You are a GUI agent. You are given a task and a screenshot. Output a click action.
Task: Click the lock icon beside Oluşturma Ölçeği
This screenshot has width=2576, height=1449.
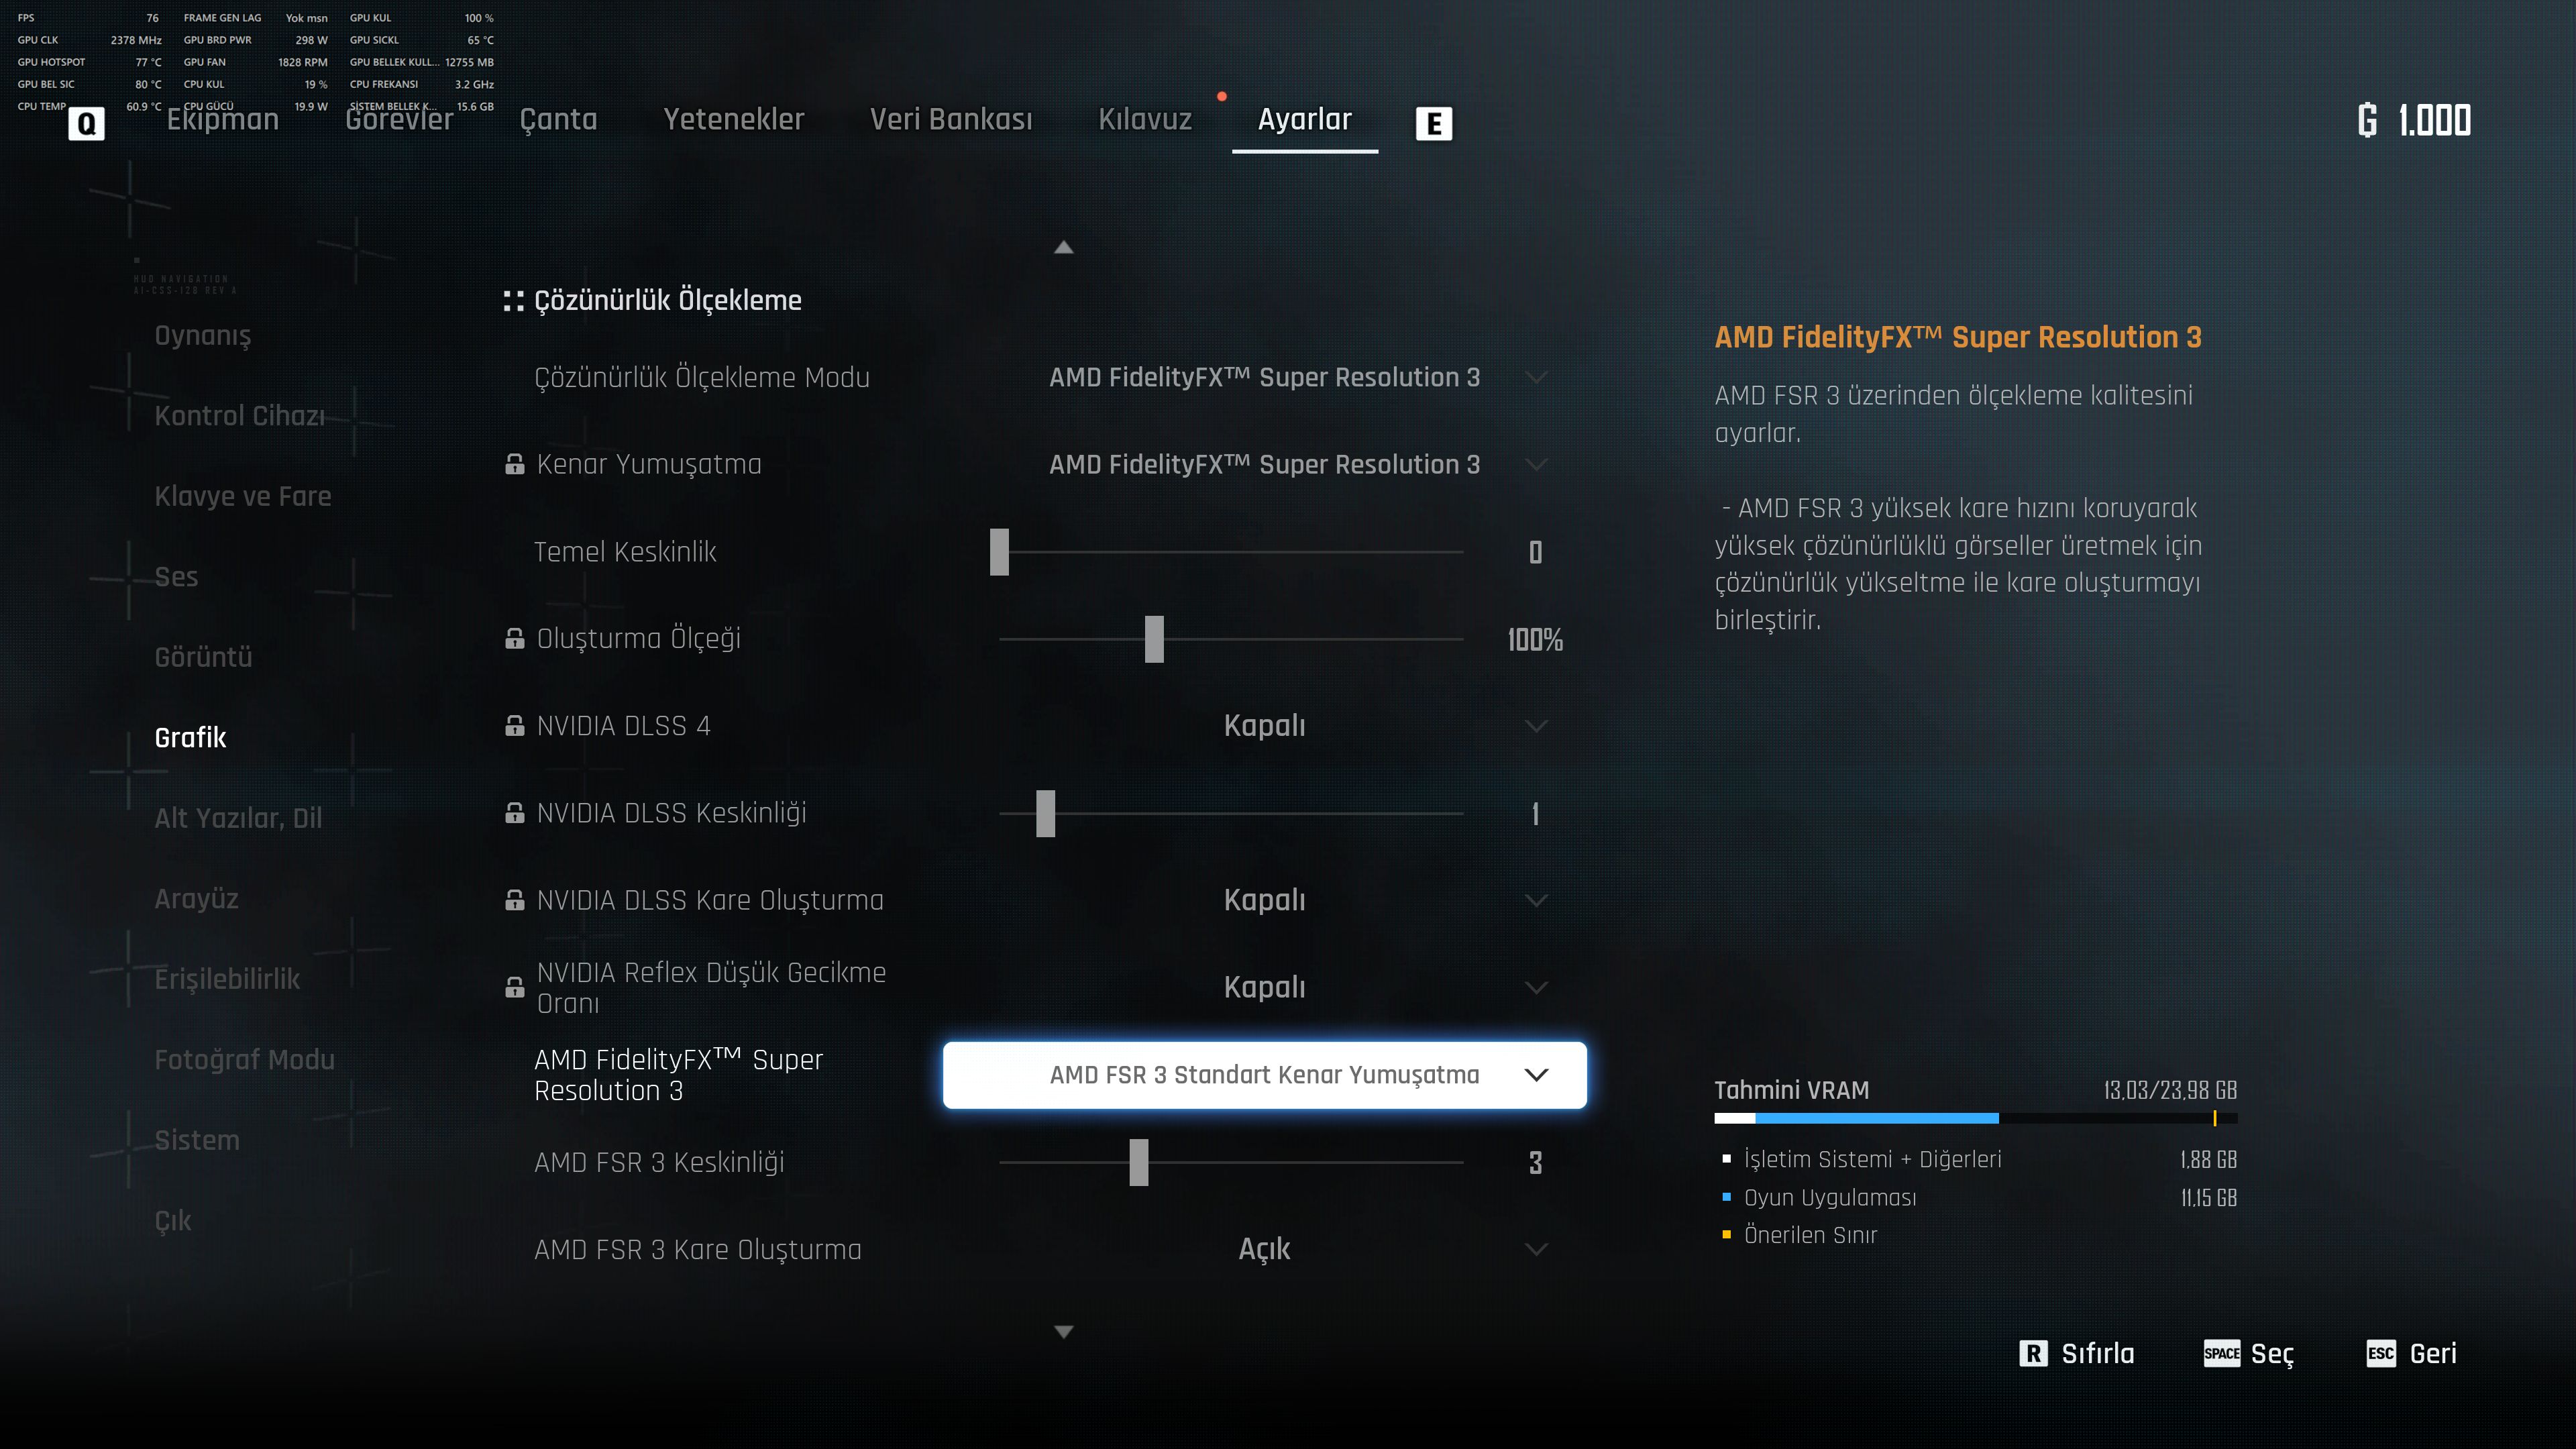[x=514, y=638]
